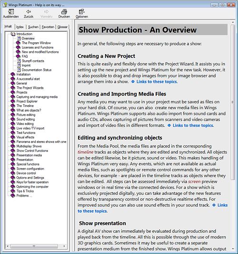Click the tree pane scroll right arrow
This screenshot has height=254, width=238.
tap(64, 246)
